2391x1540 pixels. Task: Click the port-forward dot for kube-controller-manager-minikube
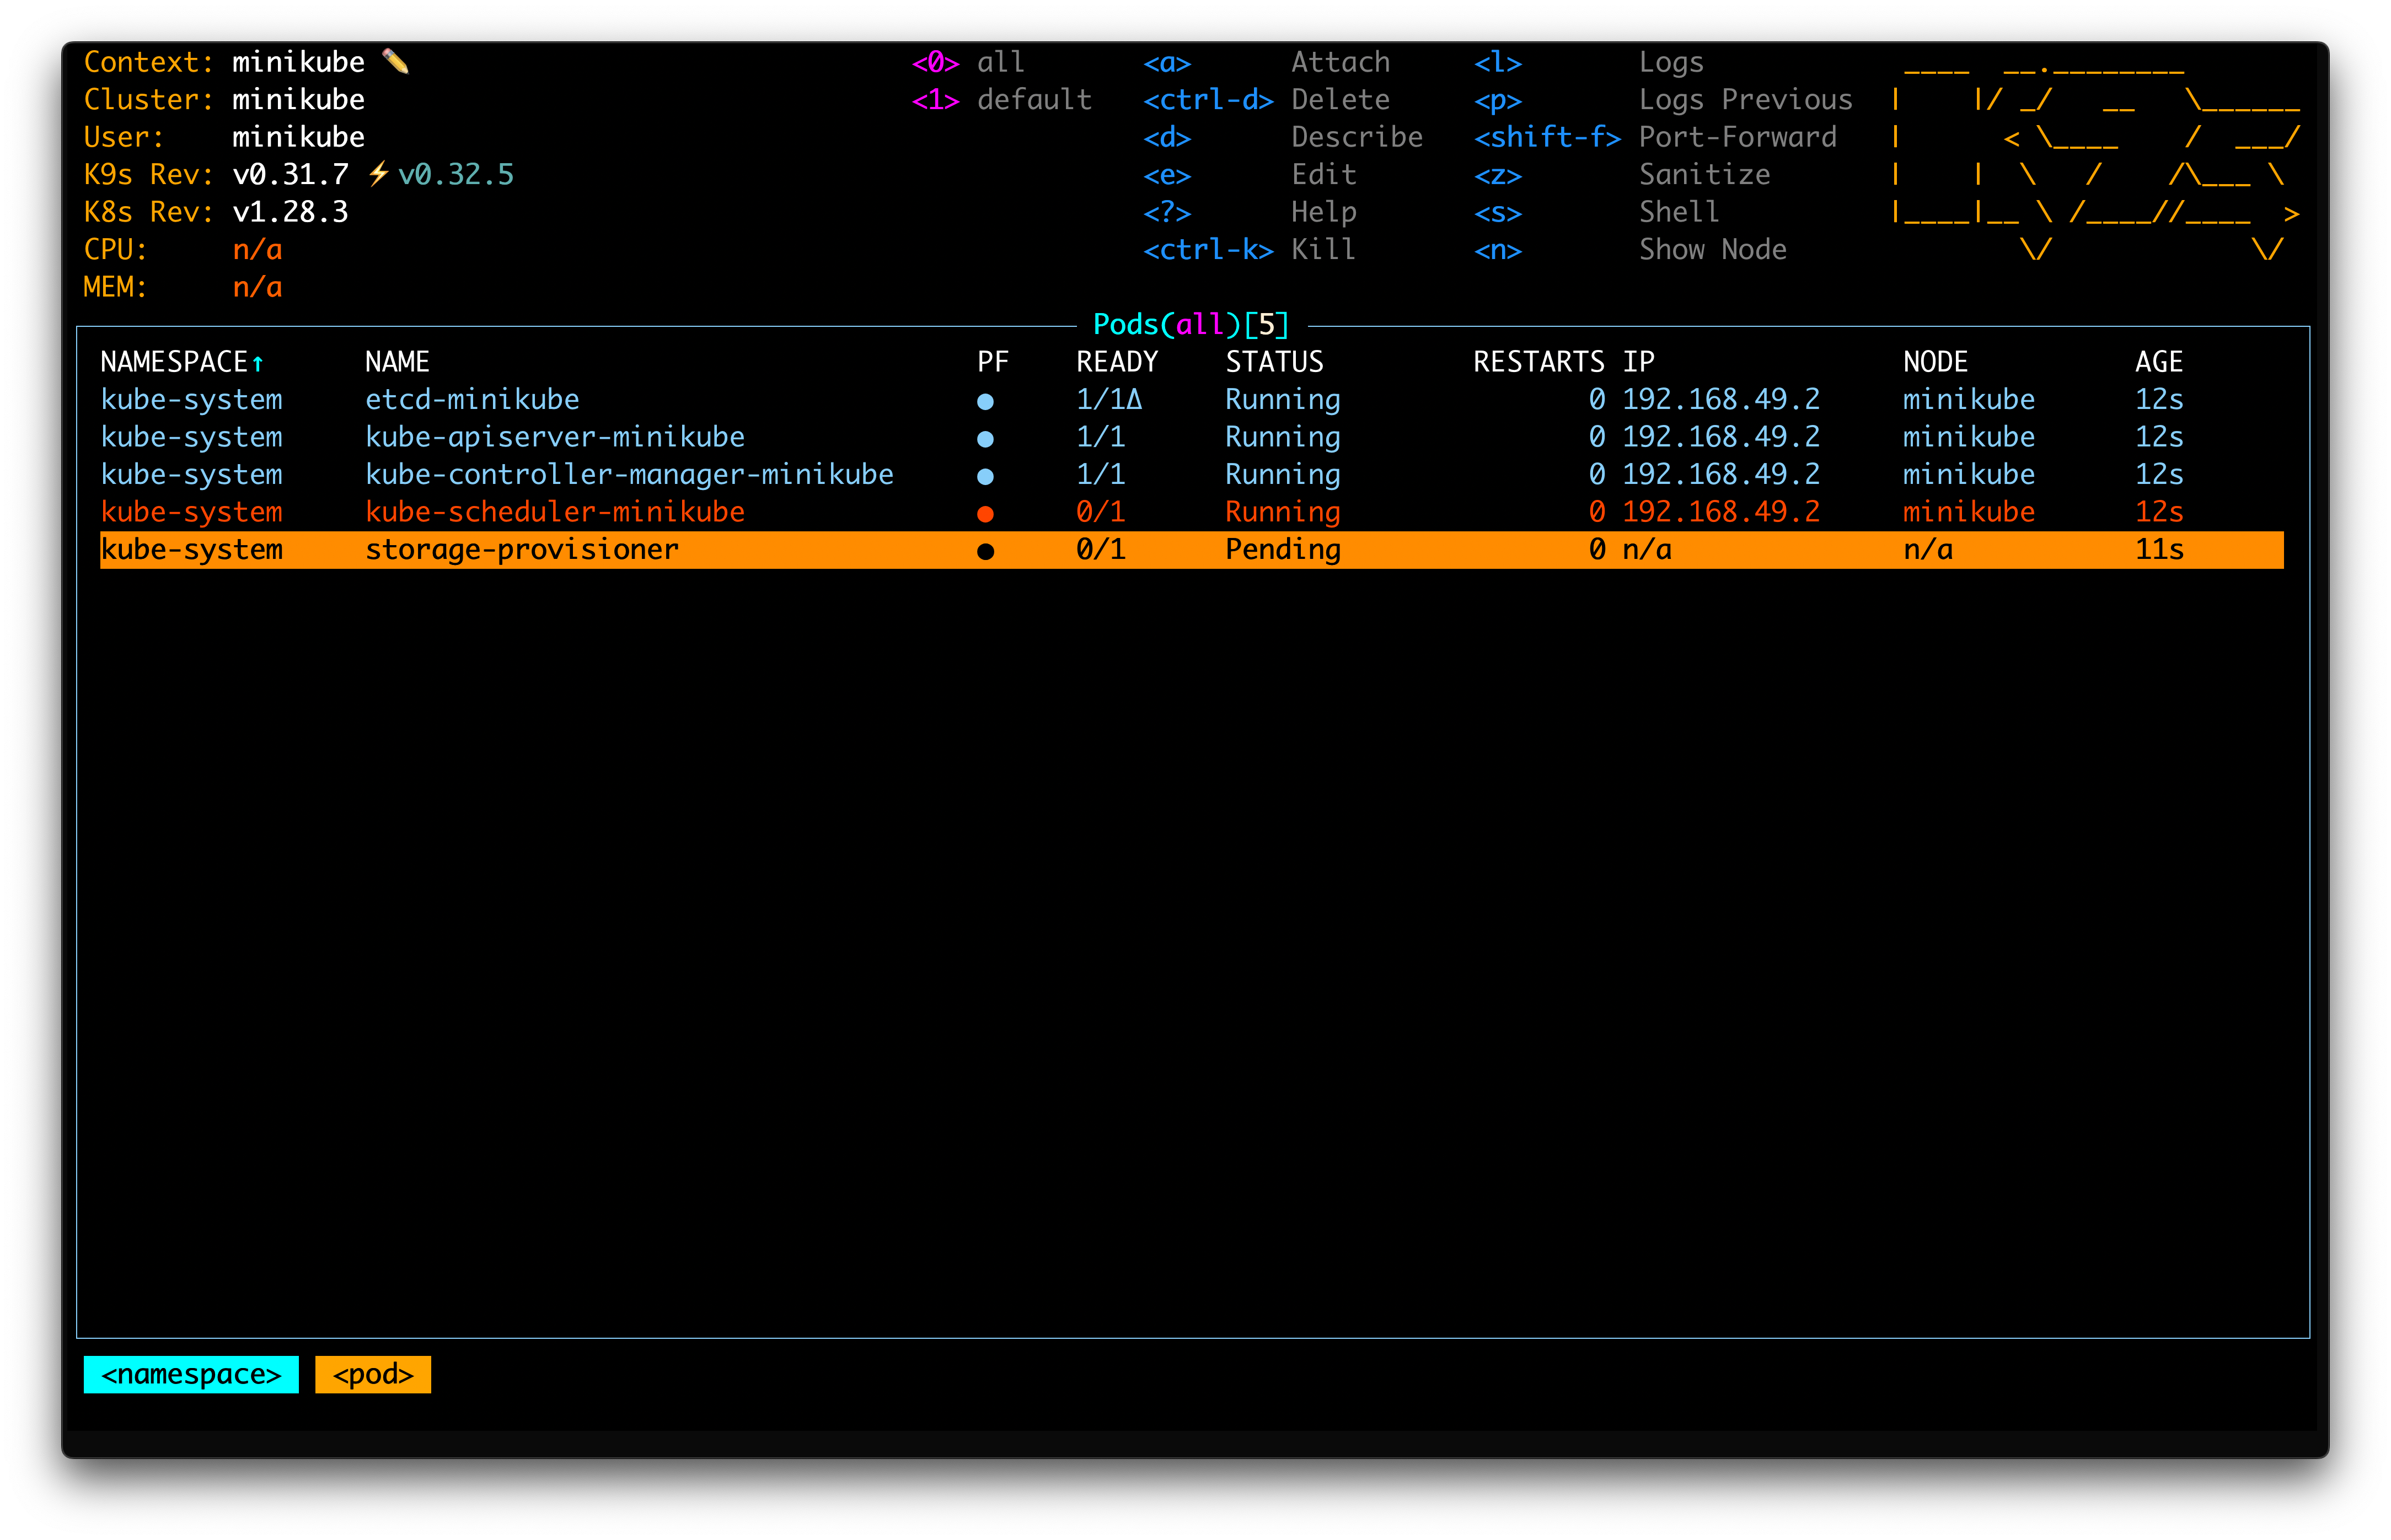click(x=985, y=476)
